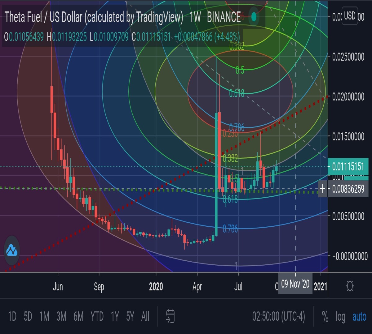Image resolution: width=372 pixels, height=334 pixels.
Task: Toggle auto scale mode
Action: (x=359, y=316)
